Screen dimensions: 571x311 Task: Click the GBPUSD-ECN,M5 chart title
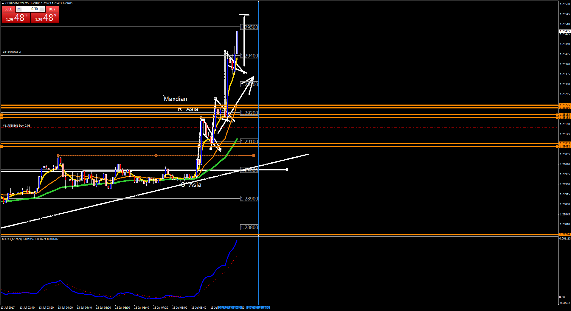click(x=17, y=3)
